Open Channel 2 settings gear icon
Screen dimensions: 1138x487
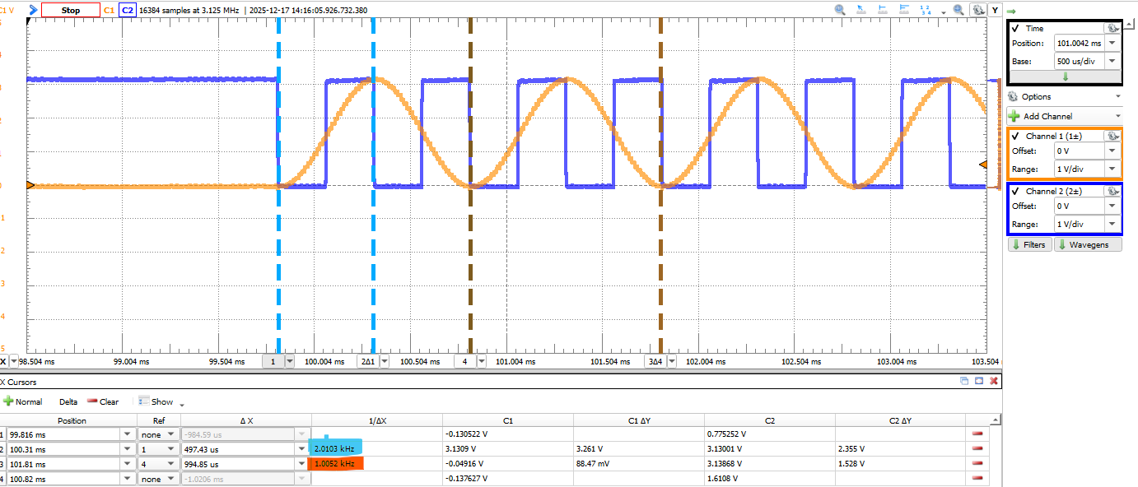coord(1111,191)
